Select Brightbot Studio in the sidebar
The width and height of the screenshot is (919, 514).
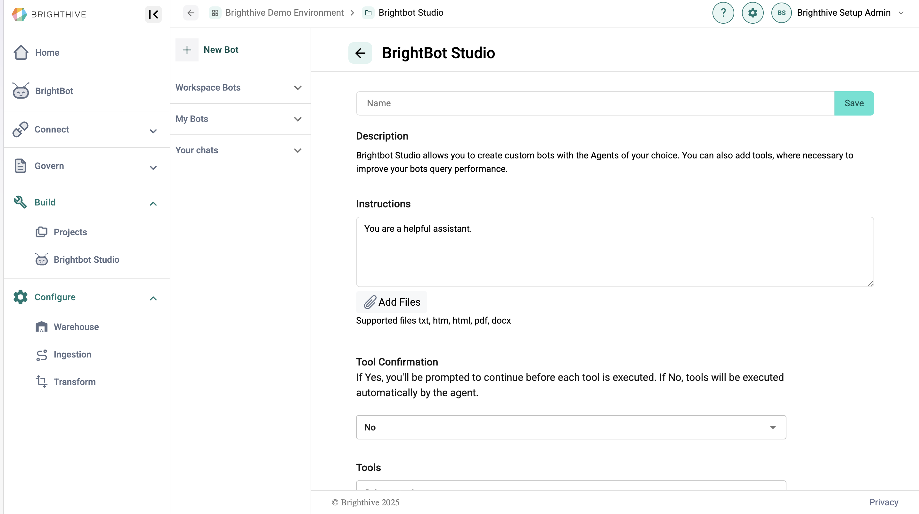pyautogui.click(x=86, y=259)
